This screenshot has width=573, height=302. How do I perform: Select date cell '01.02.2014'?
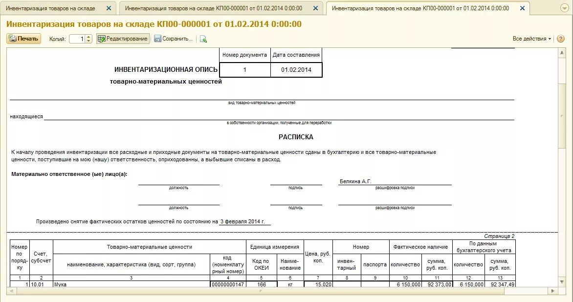click(296, 70)
